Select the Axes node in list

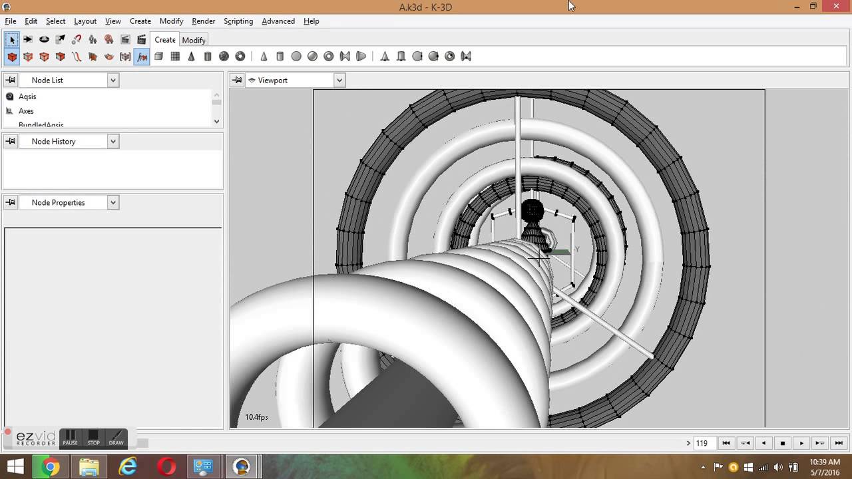[x=26, y=111]
